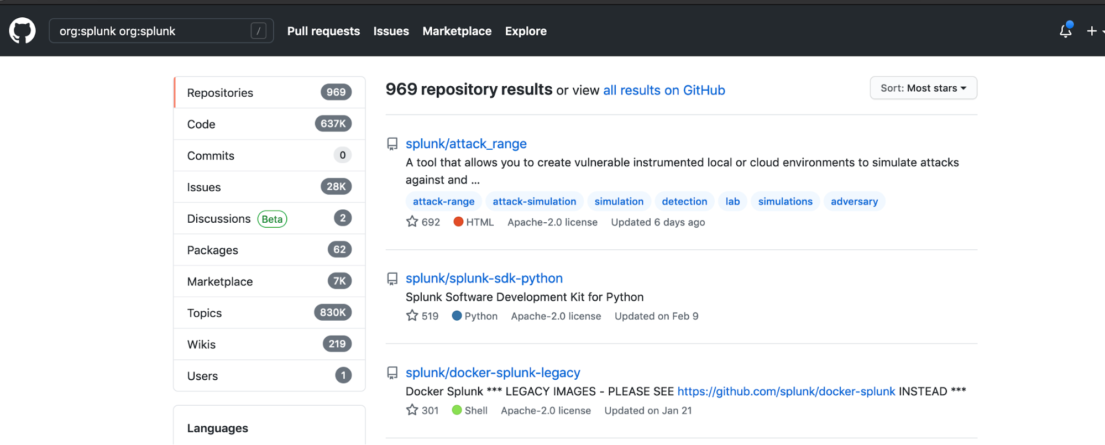Click the 'Languages' heading in sidebar

[217, 428]
